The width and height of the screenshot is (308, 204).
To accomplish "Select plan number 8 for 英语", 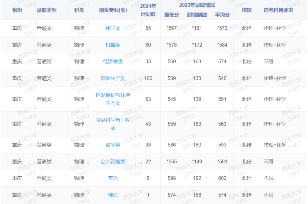I will (x=148, y=178).
